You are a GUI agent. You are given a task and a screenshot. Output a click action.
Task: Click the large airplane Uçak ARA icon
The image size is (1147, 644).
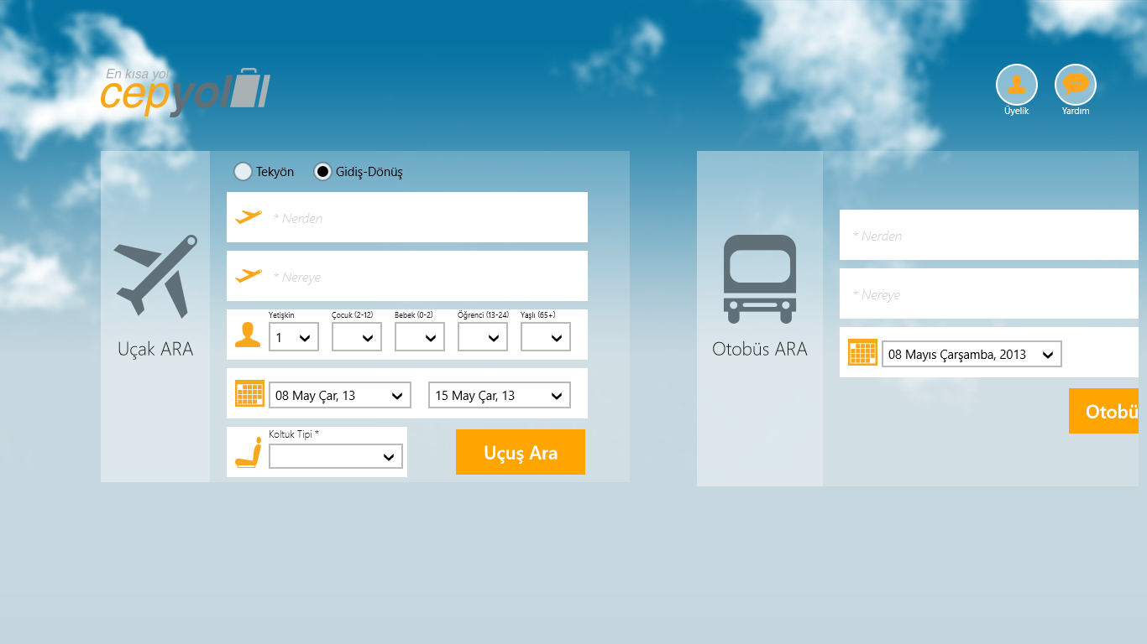[x=156, y=276]
